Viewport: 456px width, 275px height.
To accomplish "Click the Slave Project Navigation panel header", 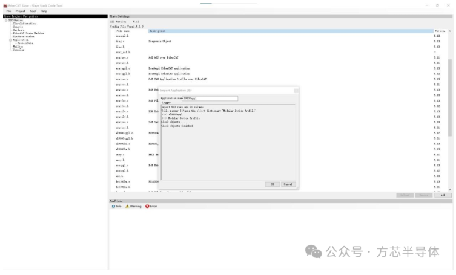I will 55,16.
